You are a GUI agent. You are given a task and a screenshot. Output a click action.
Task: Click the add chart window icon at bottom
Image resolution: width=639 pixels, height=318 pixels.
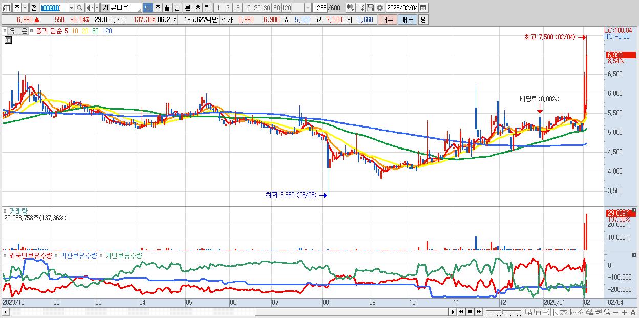tap(528, 312)
